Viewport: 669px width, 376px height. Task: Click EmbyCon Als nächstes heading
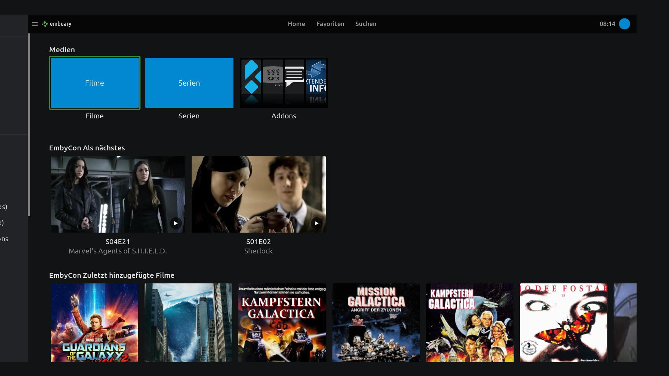pos(87,148)
